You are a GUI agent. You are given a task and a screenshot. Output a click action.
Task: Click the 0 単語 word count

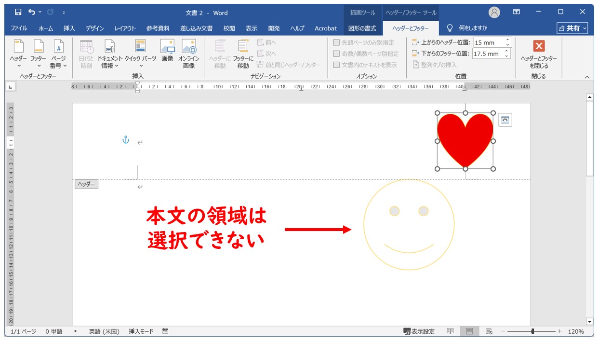click(54, 331)
